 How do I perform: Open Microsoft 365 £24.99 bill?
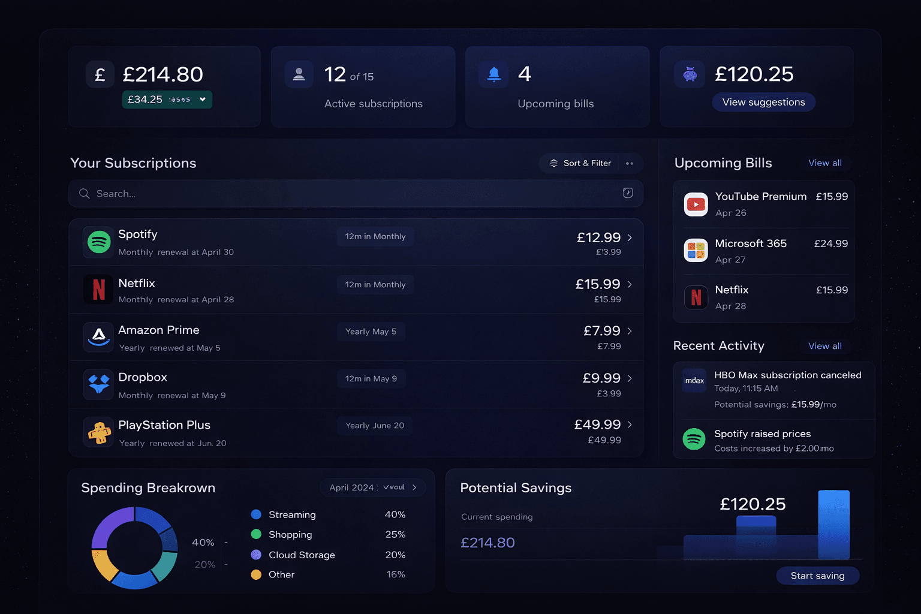[x=766, y=251]
